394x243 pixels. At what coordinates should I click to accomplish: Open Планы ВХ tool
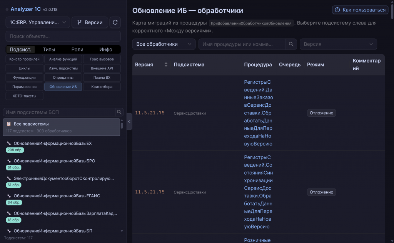coord(102,78)
